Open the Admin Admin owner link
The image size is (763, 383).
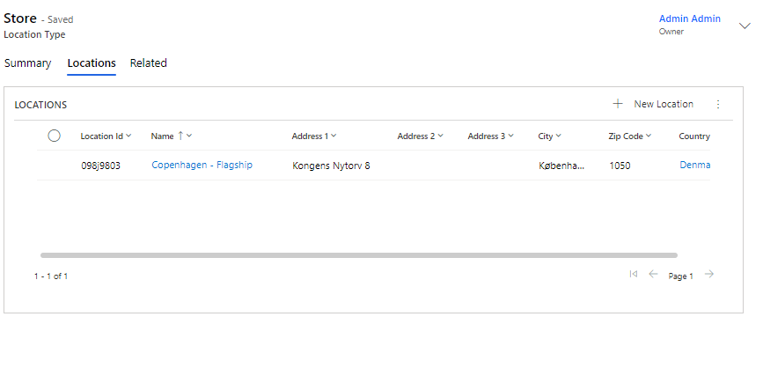(689, 19)
